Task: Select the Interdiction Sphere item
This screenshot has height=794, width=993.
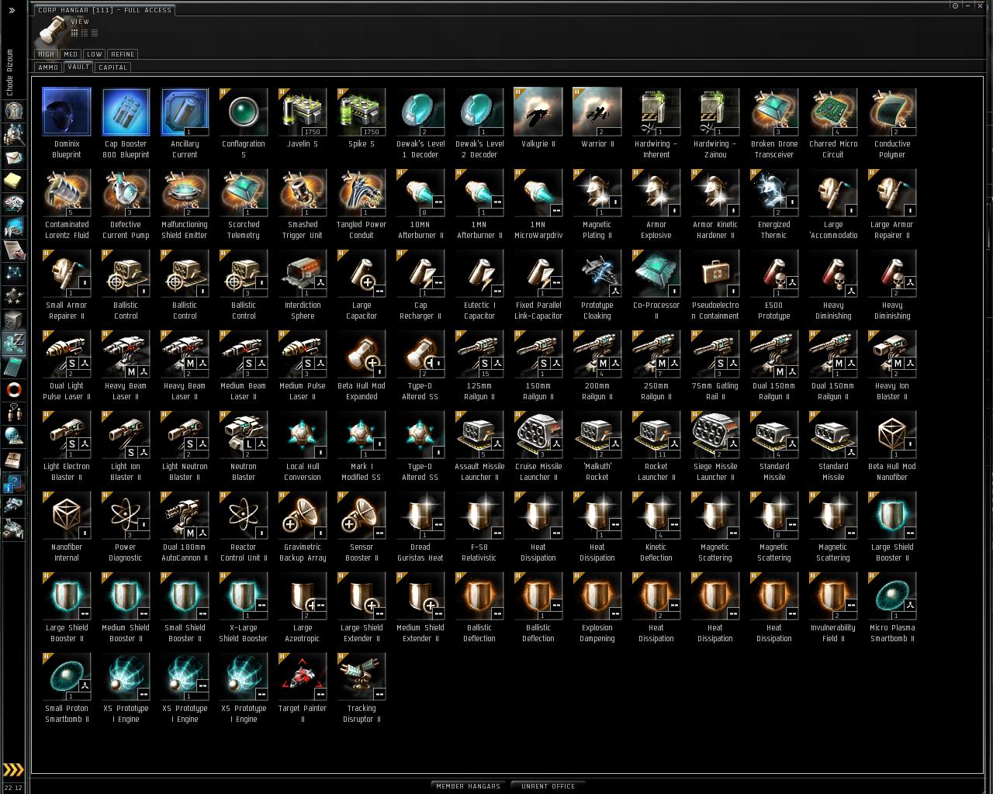Action: [x=303, y=285]
